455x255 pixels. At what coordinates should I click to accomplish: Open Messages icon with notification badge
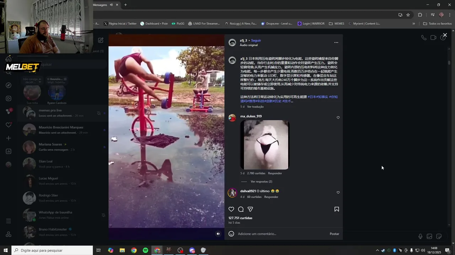click(9, 112)
